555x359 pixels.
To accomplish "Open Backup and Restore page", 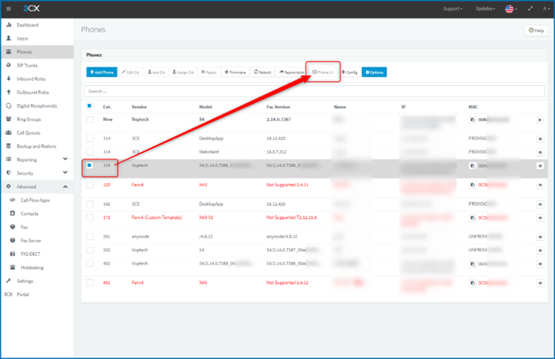I will 37,146.
